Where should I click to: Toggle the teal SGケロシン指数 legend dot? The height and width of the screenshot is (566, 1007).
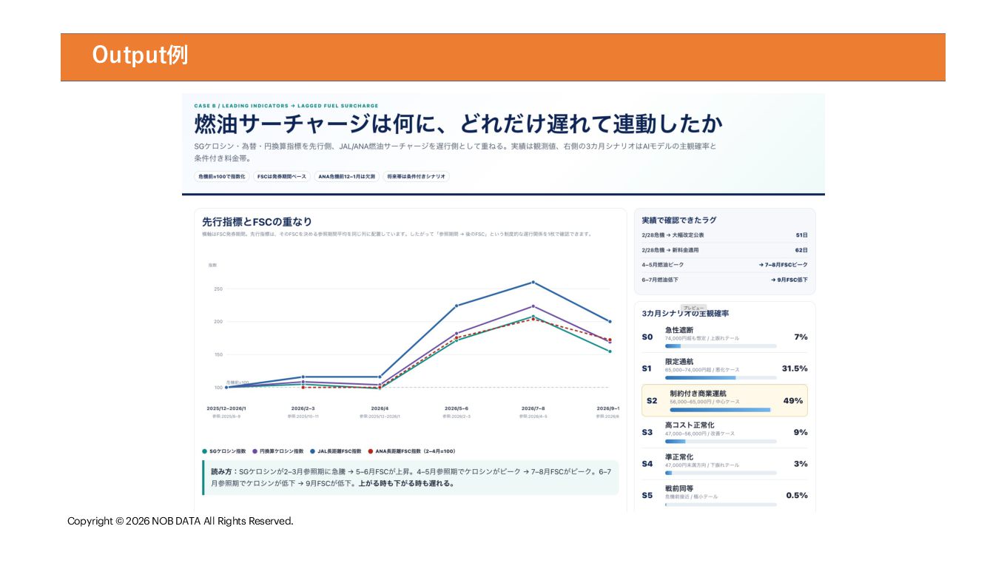coord(204,451)
